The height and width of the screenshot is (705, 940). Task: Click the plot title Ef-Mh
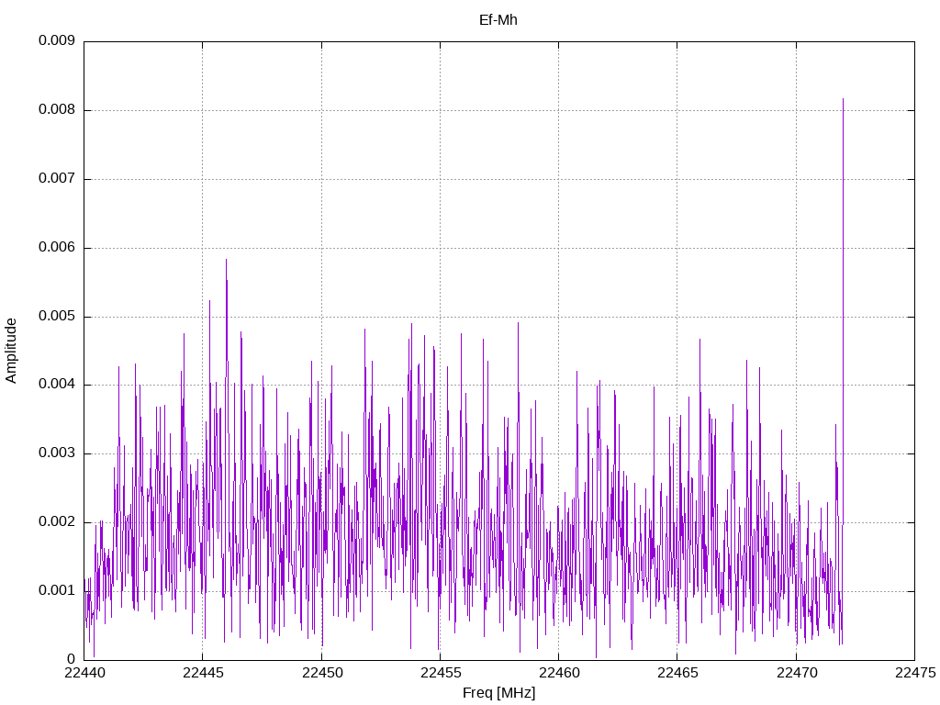[x=498, y=19]
